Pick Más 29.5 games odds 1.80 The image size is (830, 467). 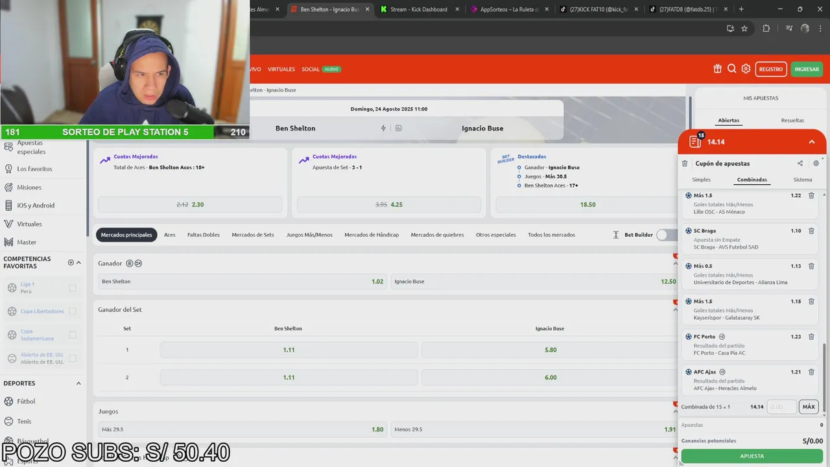point(243,429)
